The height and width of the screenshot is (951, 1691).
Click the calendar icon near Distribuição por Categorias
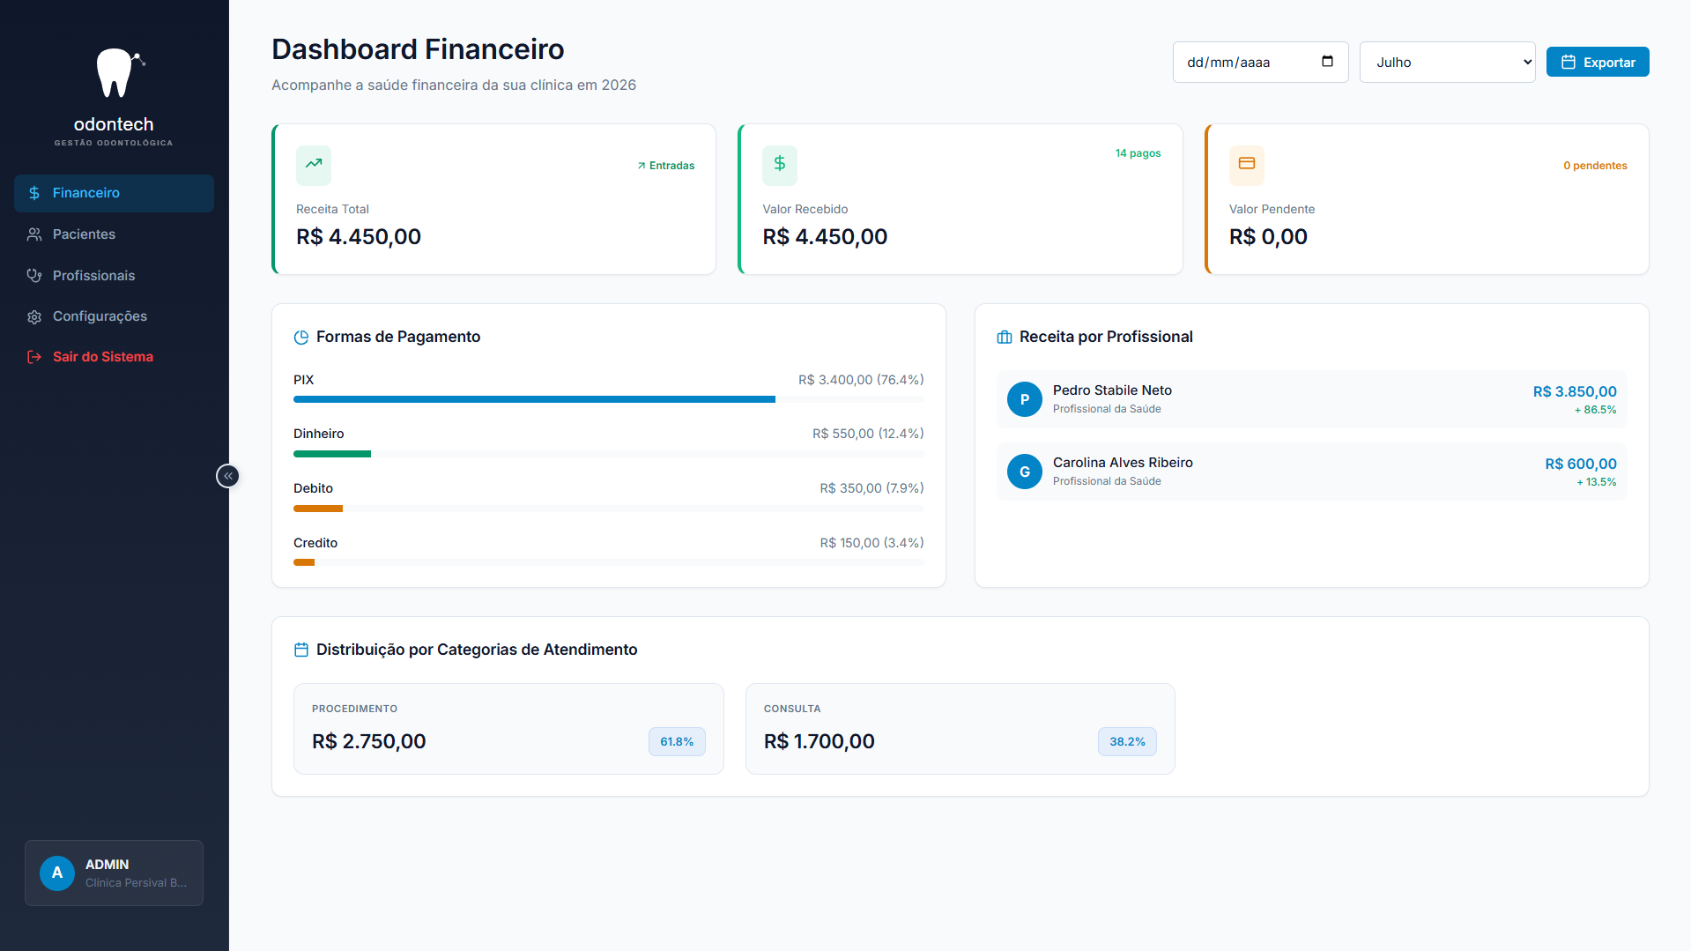pyautogui.click(x=301, y=650)
